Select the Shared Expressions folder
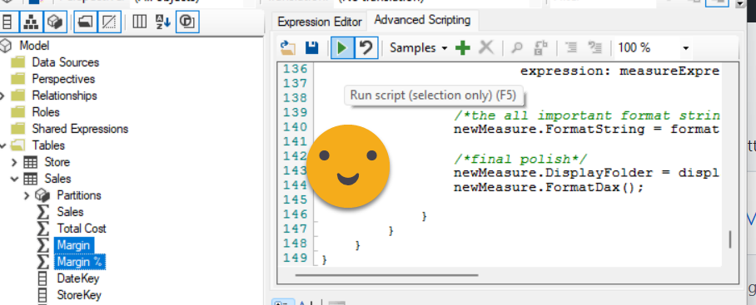The image size is (756, 305). click(80, 129)
